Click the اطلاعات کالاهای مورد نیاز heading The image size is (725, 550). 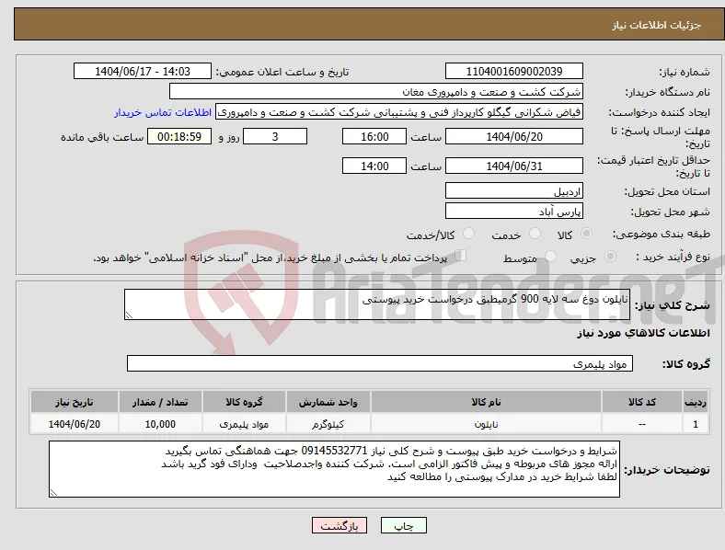click(643, 333)
